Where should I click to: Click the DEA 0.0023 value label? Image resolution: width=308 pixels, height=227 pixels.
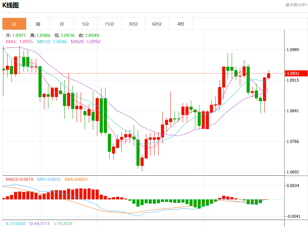pos(76,179)
